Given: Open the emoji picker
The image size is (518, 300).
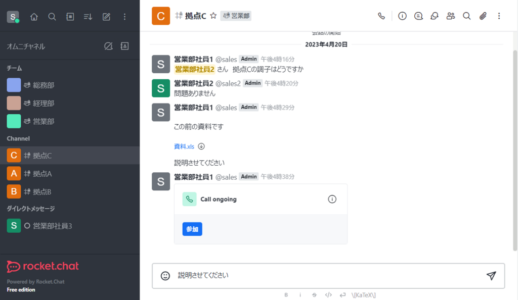Looking at the screenshot, I should click(165, 276).
